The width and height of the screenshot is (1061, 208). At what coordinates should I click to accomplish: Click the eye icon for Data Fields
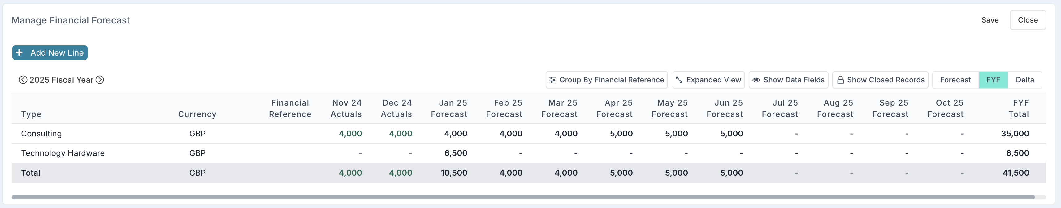(756, 80)
